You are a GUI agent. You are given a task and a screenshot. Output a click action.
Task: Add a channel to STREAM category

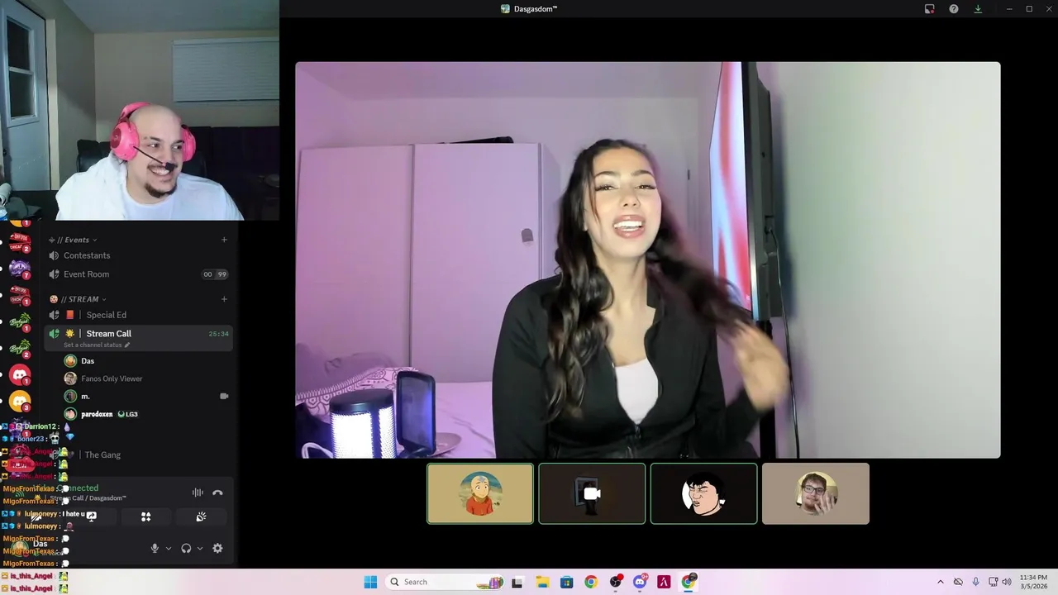point(224,299)
